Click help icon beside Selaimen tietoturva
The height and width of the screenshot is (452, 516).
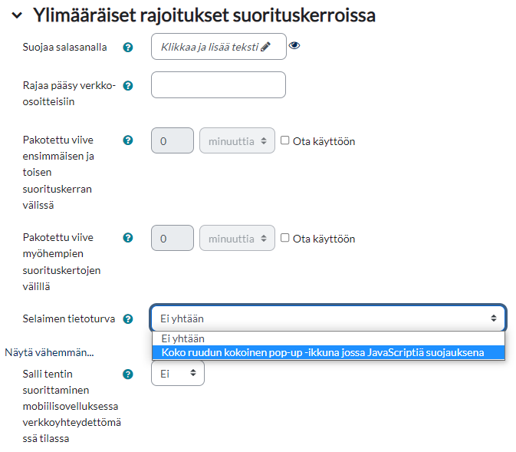tap(128, 318)
